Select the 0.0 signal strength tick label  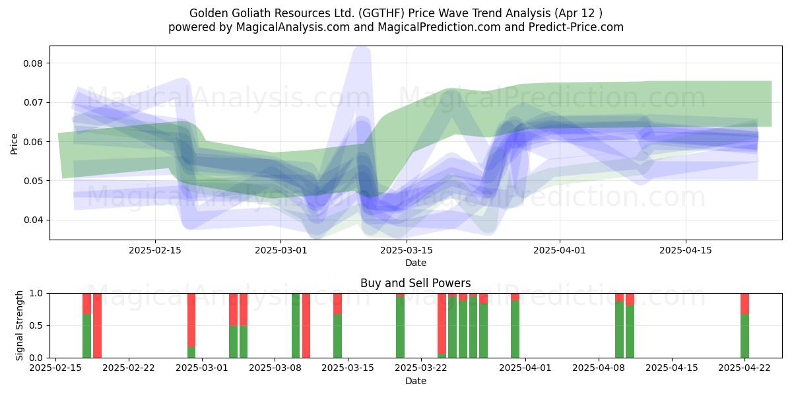37,358
